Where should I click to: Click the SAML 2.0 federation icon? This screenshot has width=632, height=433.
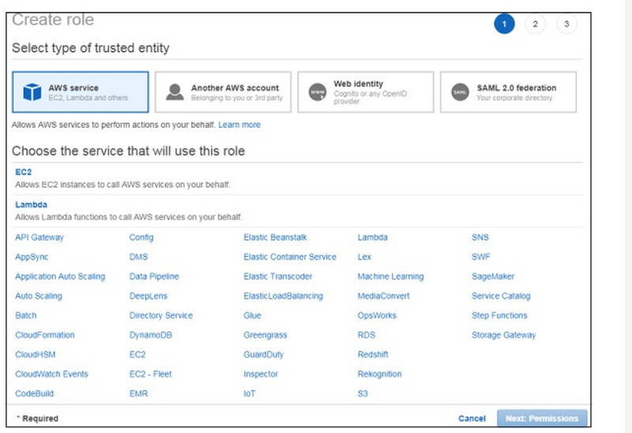click(x=461, y=92)
